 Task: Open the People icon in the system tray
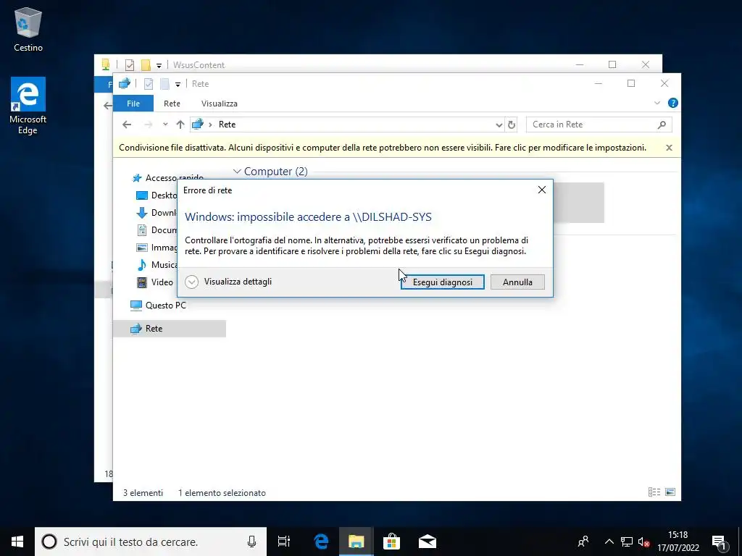[x=583, y=542]
